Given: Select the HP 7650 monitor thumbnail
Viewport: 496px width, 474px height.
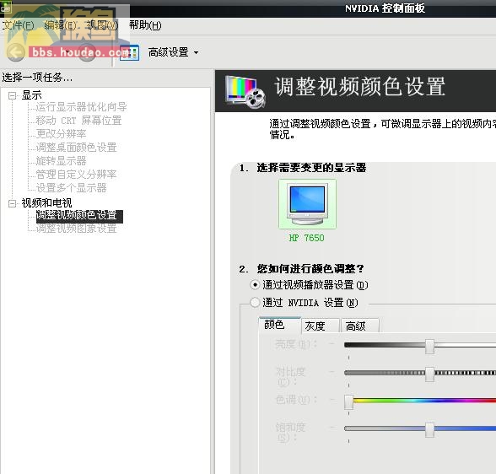Looking at the screenshot, I should click(307, 204).
